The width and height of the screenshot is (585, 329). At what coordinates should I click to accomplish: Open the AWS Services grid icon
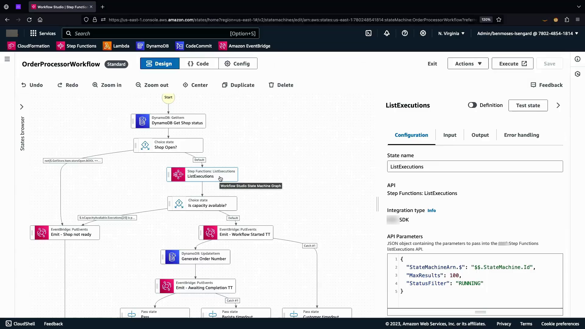pos(34,34)
